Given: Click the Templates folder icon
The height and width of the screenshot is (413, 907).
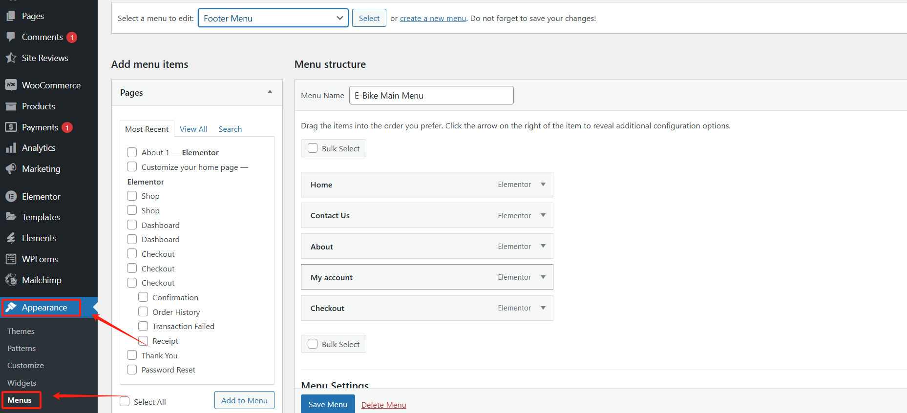Looking at the screenshot, I should [11, 217].
